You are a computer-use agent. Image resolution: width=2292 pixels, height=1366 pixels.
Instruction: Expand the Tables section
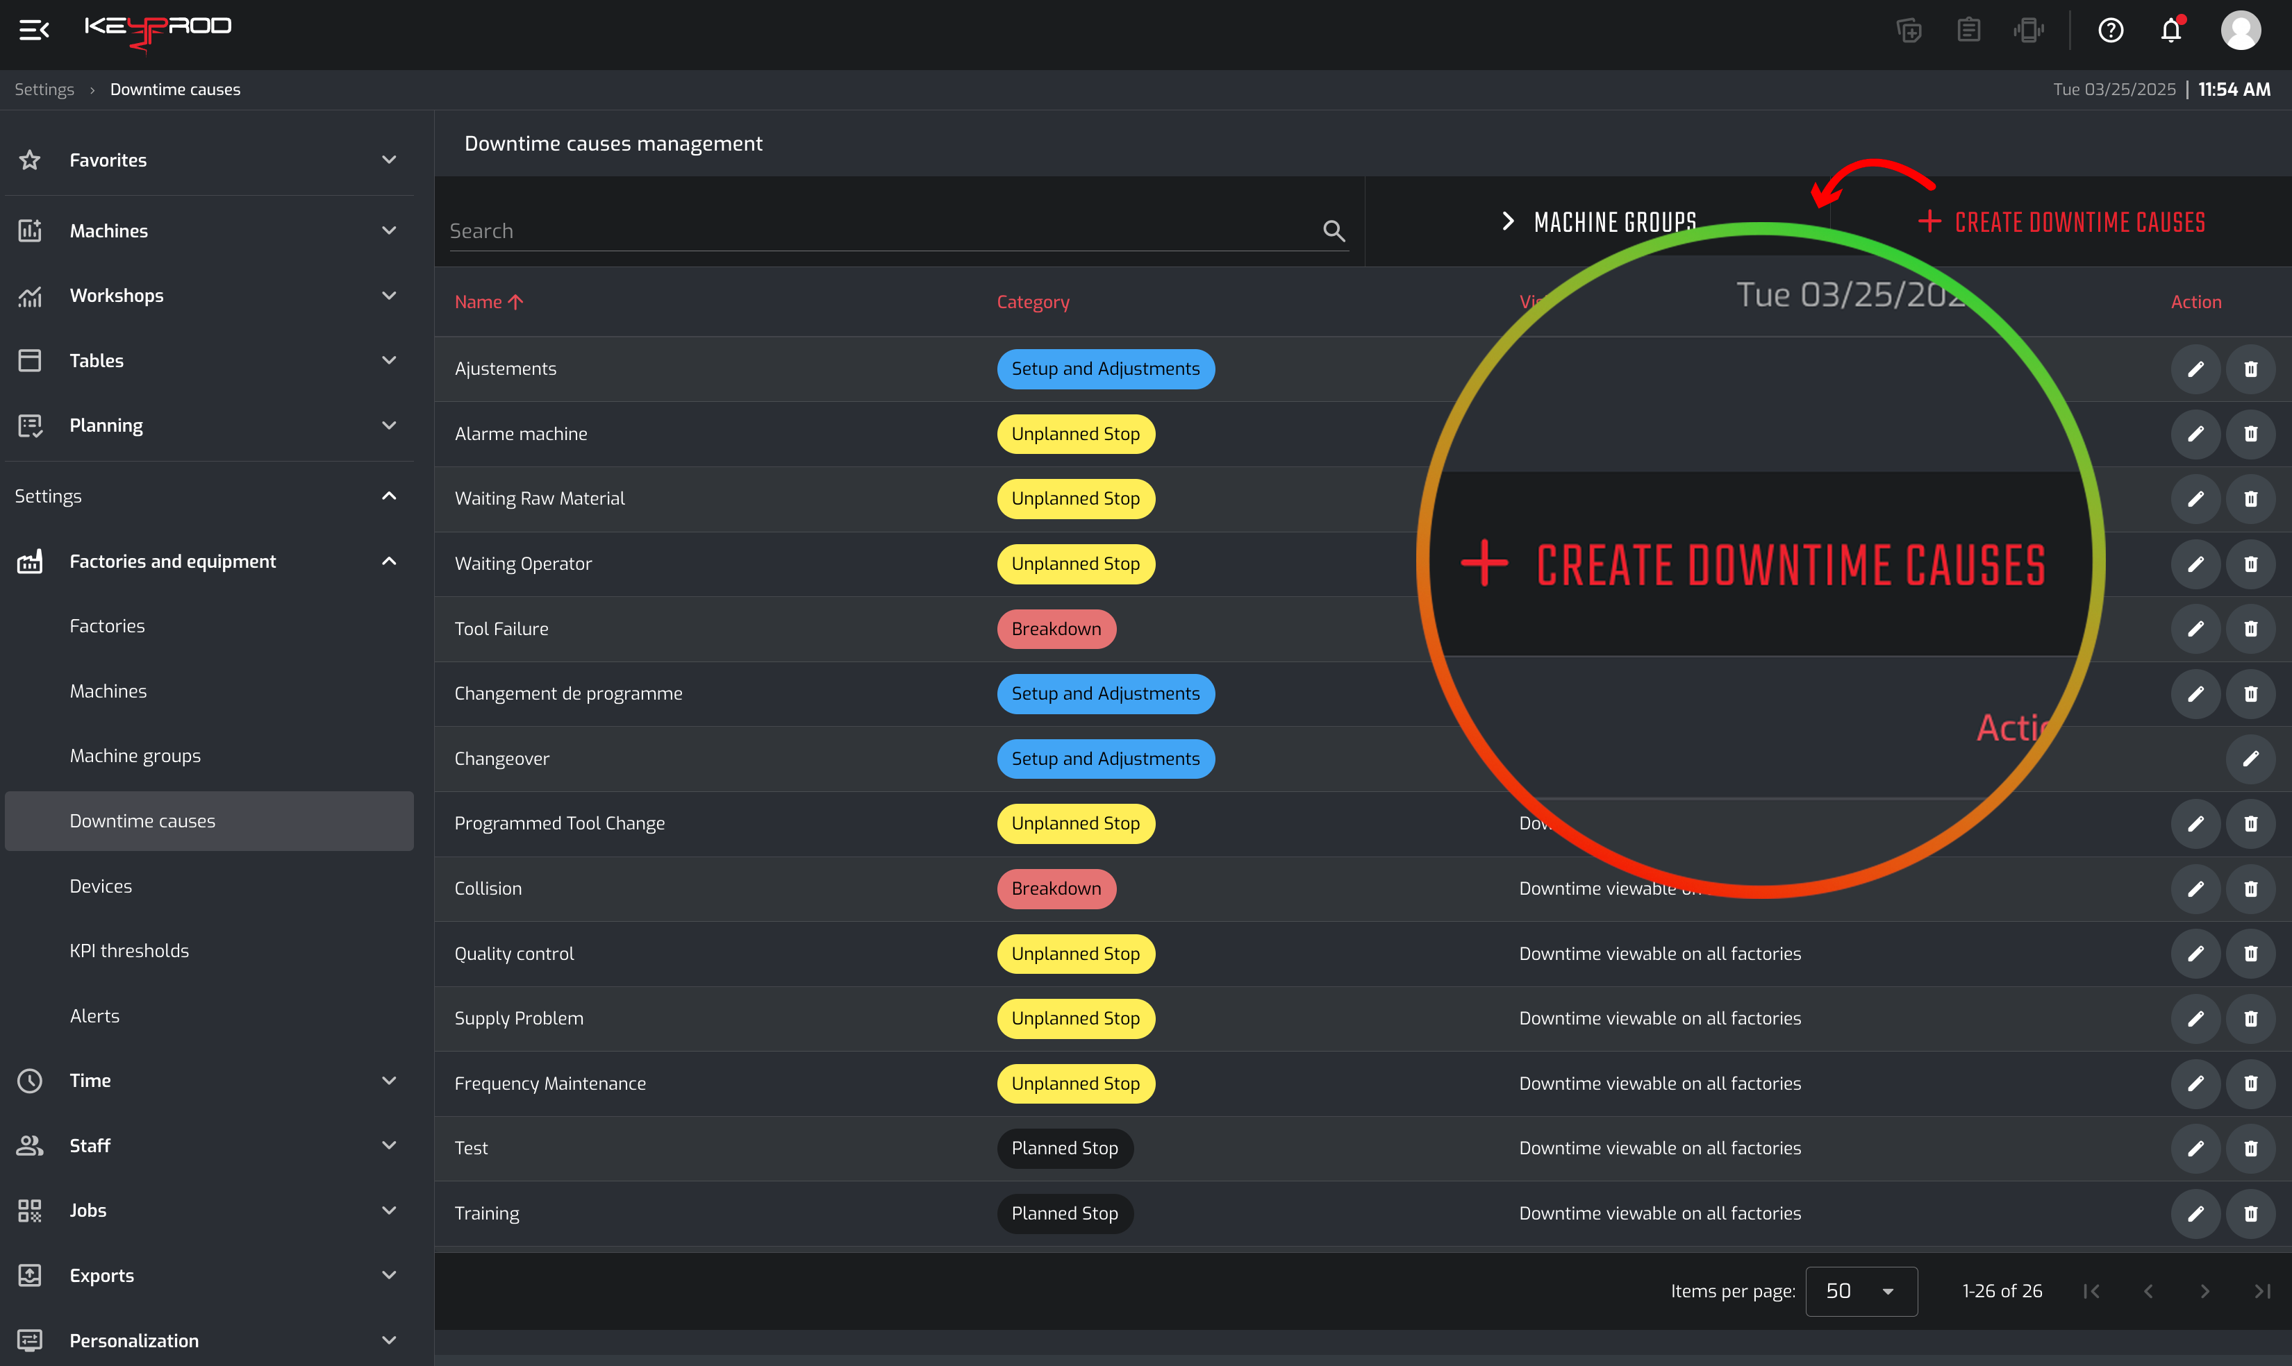209,361
